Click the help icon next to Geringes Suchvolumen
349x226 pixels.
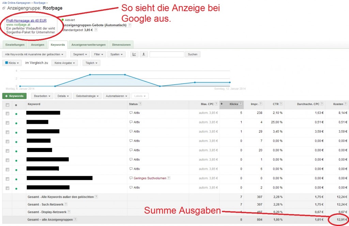click(169, 178)
